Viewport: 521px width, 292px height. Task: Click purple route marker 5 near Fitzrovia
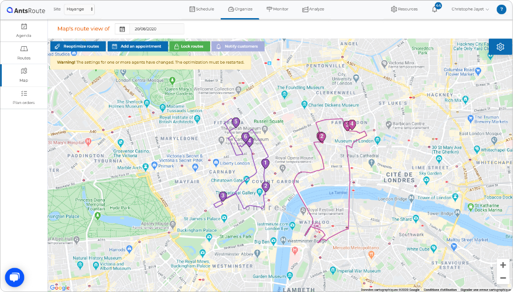pos(235,123)
